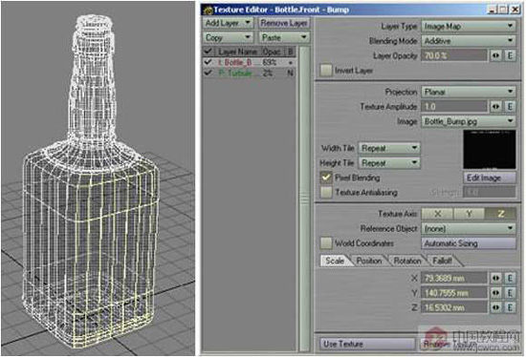526x357 pixels.
Task: Open the Height Tile dropdown
Action: coord(389,163)
